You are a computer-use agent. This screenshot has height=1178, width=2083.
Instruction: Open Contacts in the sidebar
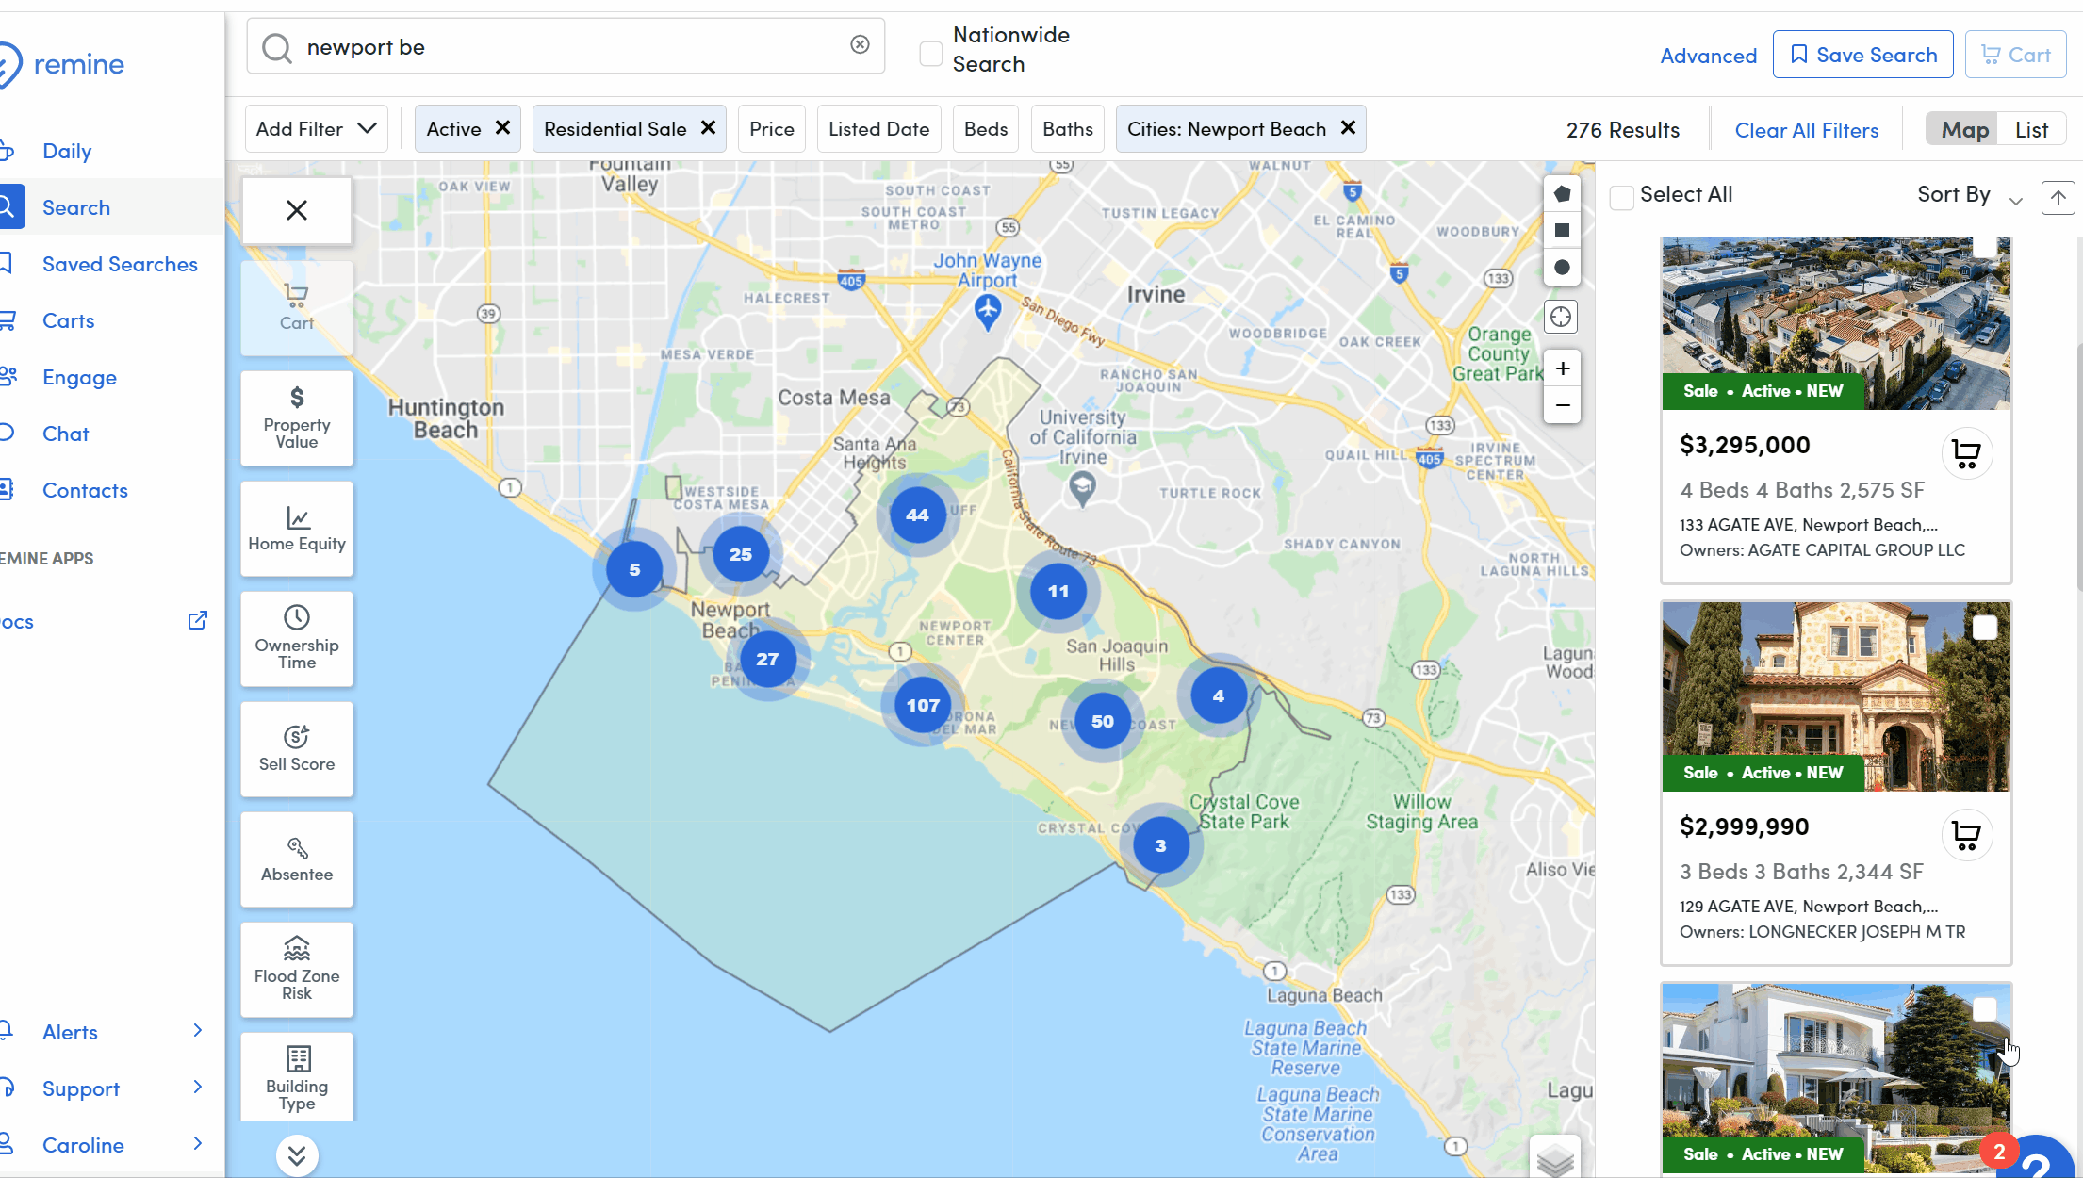(x=85, y=490)
